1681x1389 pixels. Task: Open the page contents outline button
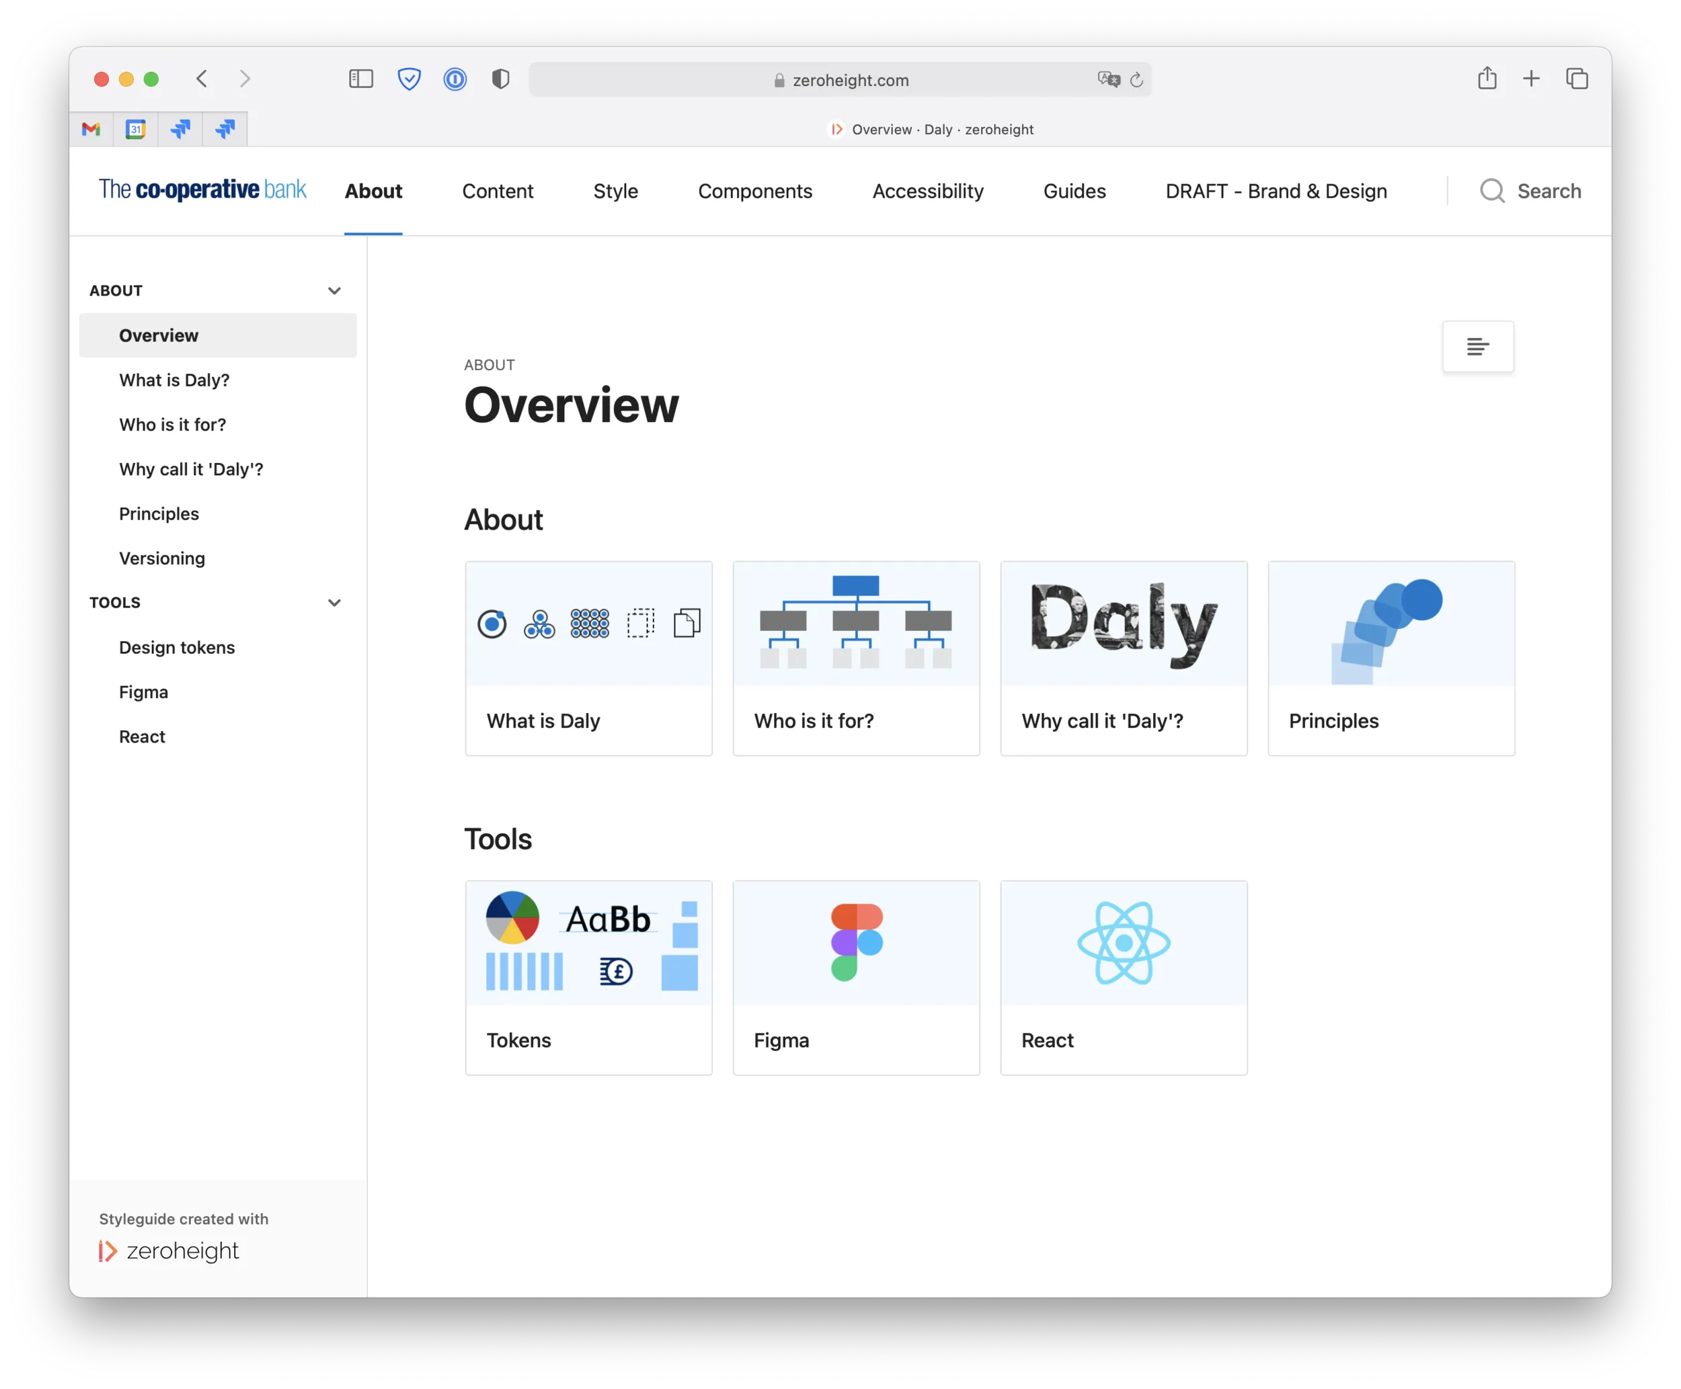click(x=1478, y=347)
